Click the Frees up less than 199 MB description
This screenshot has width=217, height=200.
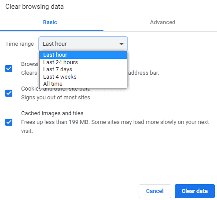tap(115, 126)
